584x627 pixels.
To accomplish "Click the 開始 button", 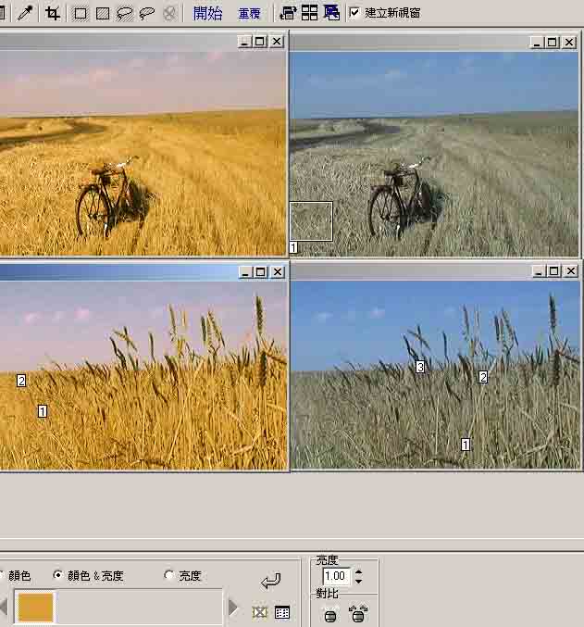I will (x=208, y=13).
